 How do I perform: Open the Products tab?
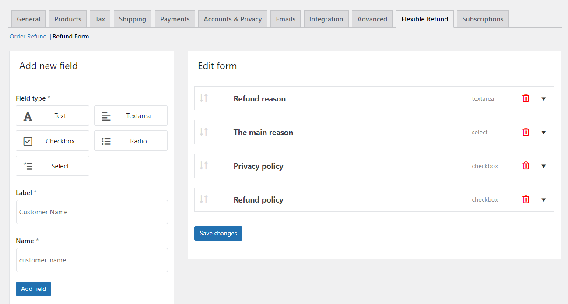coord(68,19)
